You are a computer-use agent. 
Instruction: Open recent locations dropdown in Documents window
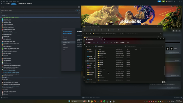pyautogui.click(x=91, y=46)
